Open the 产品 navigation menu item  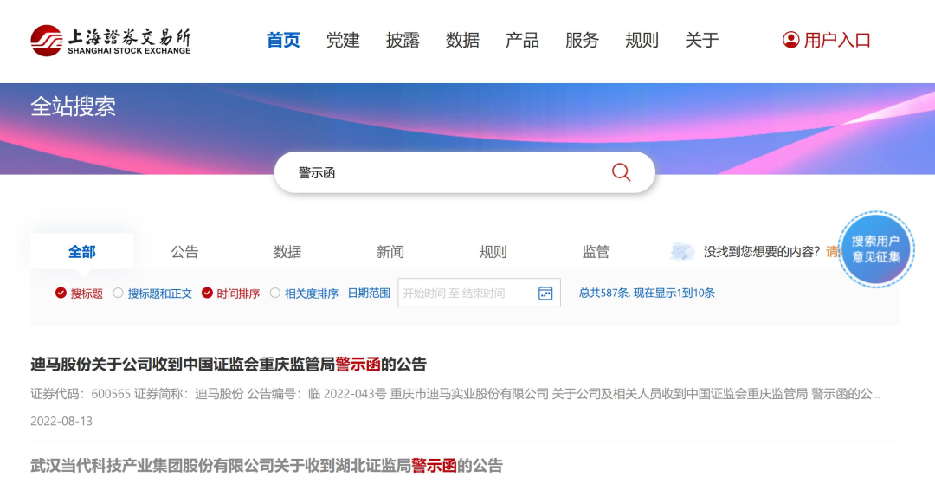[522, 40]
